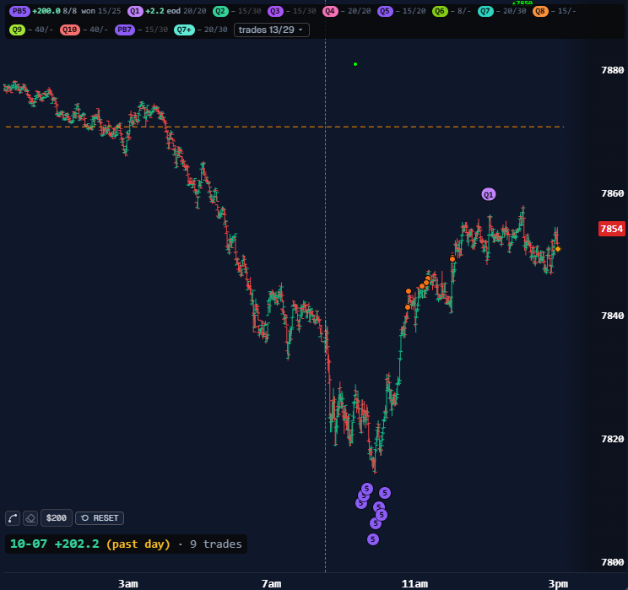Click the 7840 price axis label

pyautogui.click(x=612, y=316)
